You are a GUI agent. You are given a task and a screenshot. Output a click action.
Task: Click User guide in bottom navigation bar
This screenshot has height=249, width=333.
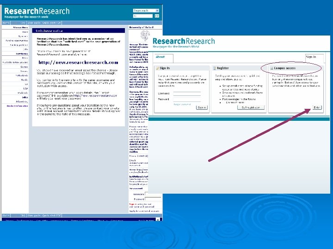pyautogui.click(x=34, y=215)
